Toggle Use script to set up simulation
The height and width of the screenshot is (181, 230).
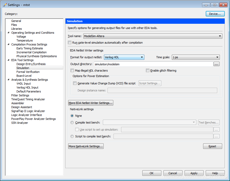tap(77, 130)
